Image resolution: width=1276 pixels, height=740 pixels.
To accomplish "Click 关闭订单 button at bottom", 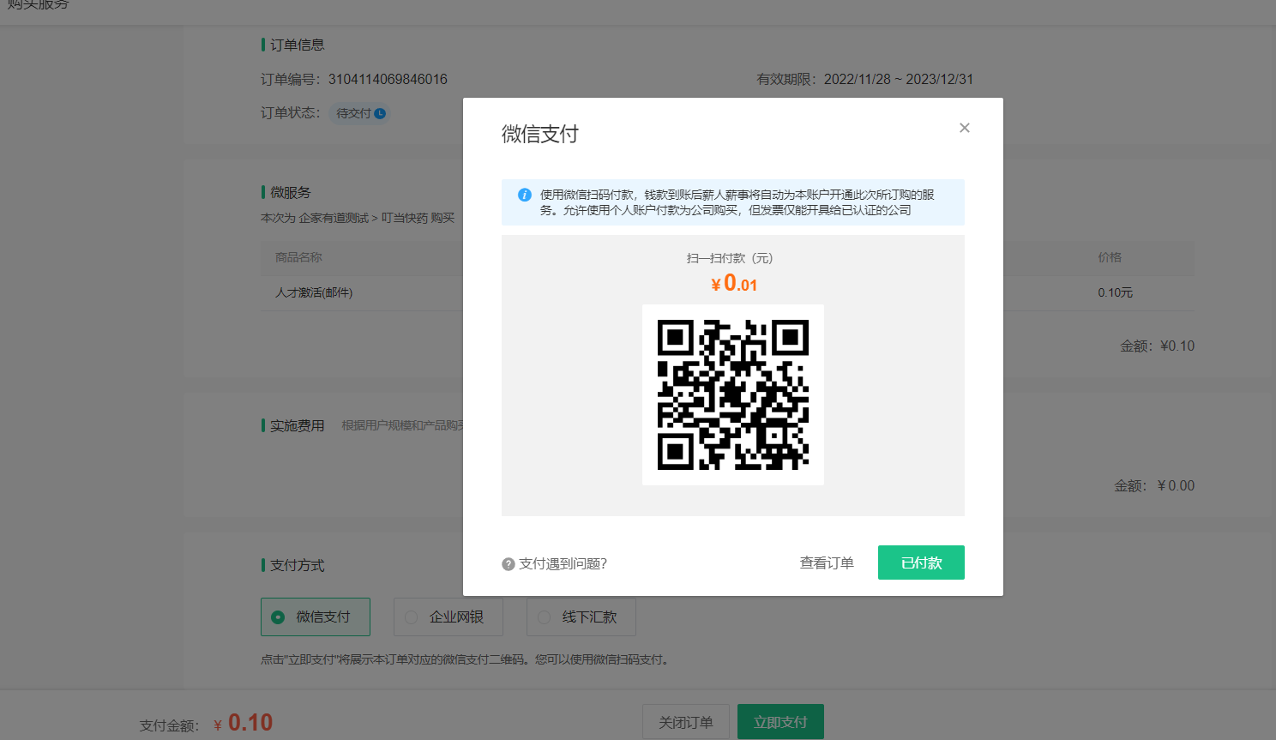I will point(686,722).
